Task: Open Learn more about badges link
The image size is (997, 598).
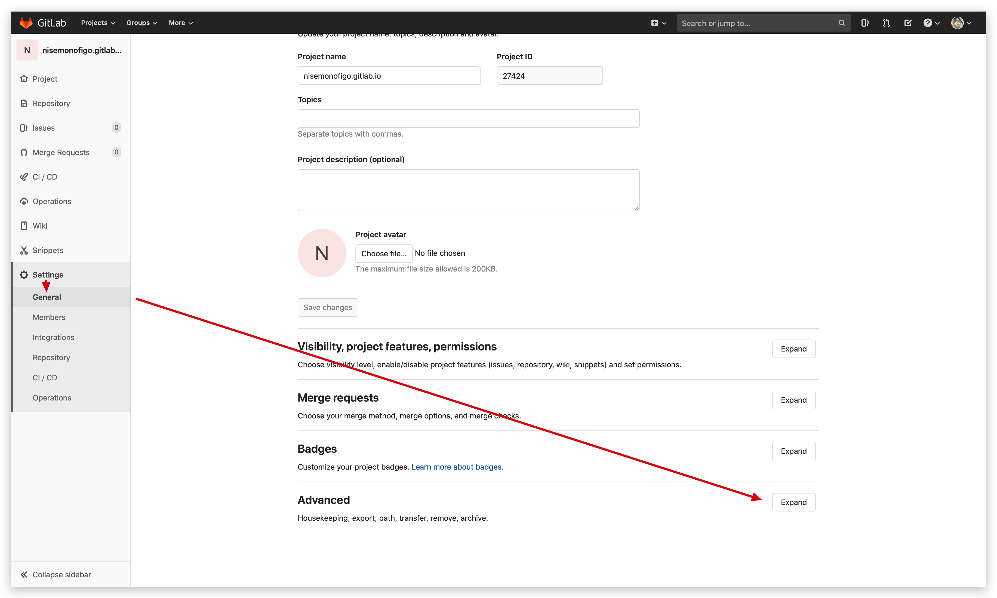Action: [457, 467]
